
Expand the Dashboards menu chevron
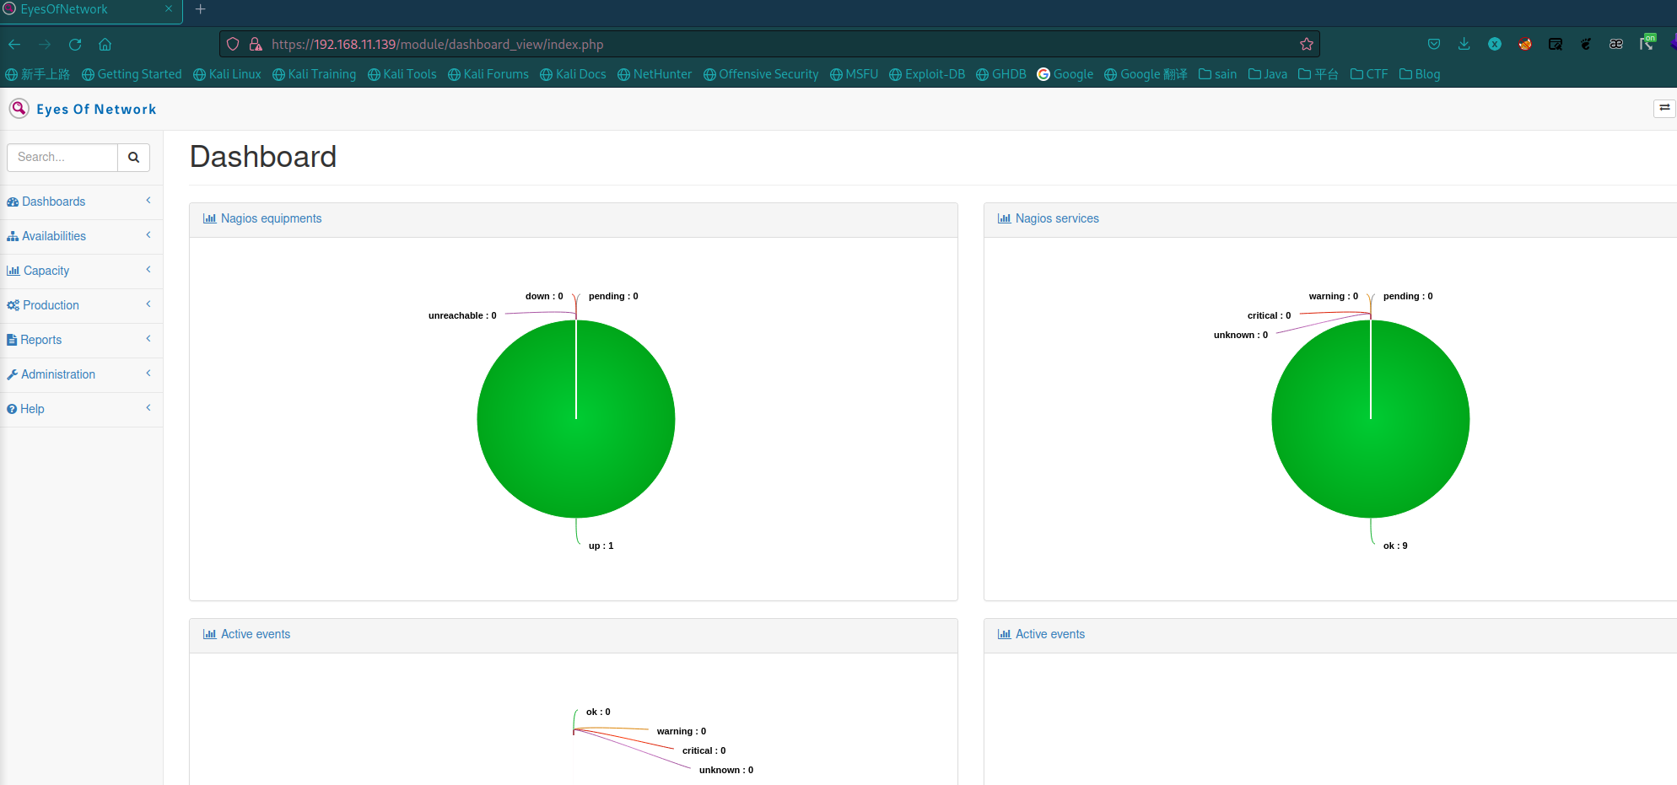coord(148,201)
